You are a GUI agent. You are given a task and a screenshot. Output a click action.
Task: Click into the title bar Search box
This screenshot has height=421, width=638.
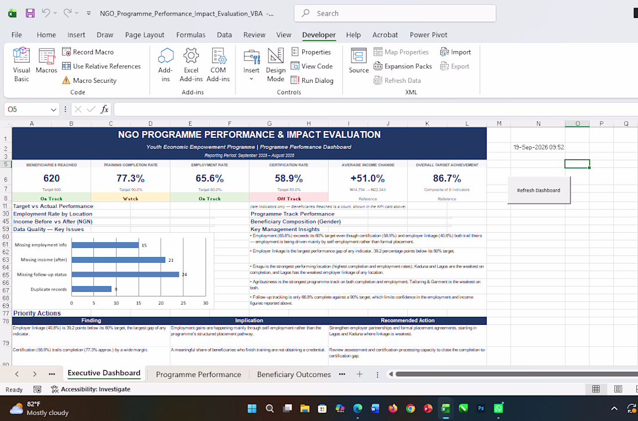(x=395, y=13)
